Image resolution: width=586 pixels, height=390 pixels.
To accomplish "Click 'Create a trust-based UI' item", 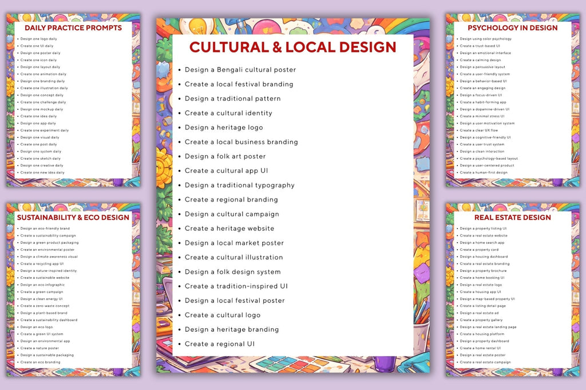I will (x=480, y=46).
